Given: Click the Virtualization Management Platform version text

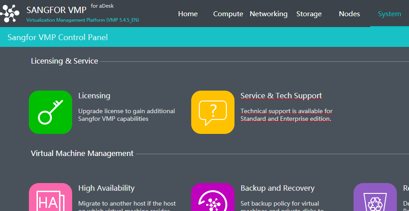Looking at the screenshot, I should pos(83,20).
